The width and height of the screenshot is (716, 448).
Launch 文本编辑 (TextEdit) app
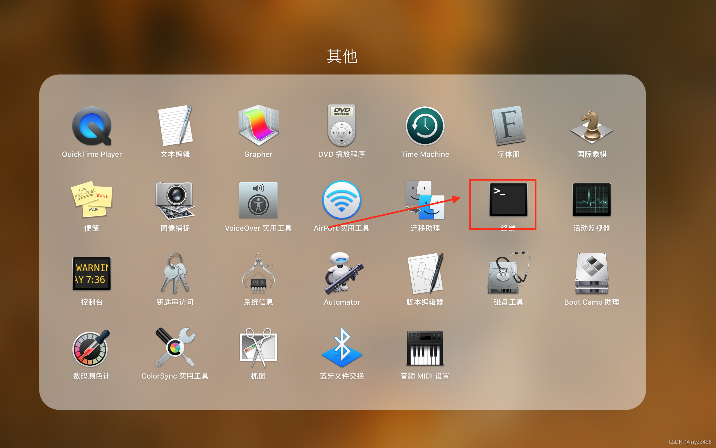(x=175, y=126)
